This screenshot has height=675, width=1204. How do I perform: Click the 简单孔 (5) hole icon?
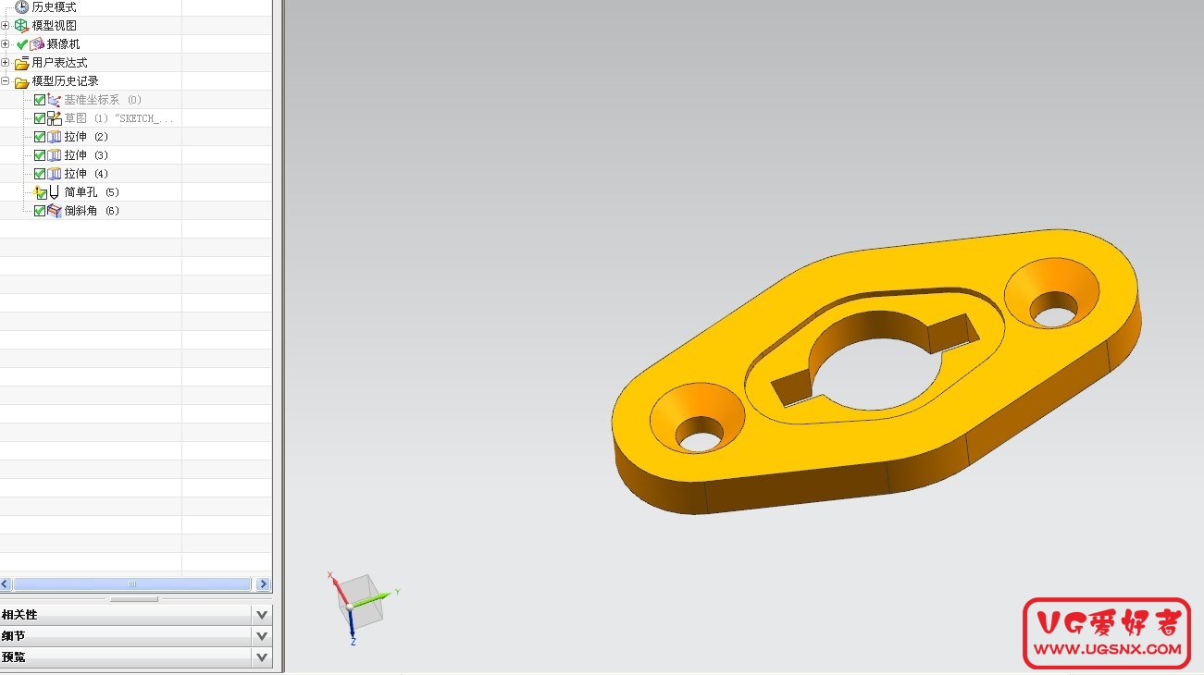(54, 191)
